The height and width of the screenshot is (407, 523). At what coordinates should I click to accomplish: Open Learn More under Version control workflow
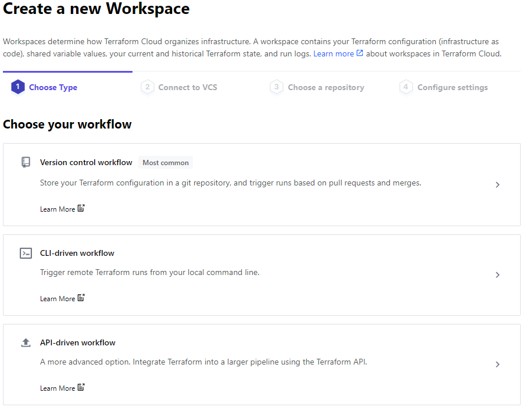58,209
